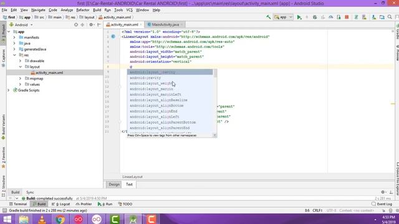Expand the drawable folder
Image resolution: width=399 pixels, height=224 pixels.
pyautogui.click(x=21, y=61)
